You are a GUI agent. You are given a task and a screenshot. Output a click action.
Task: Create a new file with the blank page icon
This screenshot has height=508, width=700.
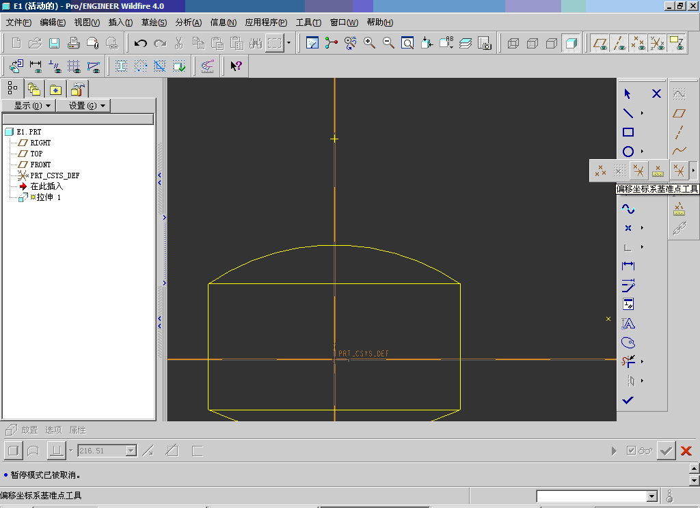coord(16,43)
